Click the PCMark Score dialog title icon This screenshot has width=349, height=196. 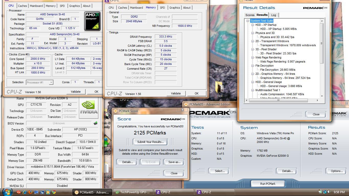(115, 111)
